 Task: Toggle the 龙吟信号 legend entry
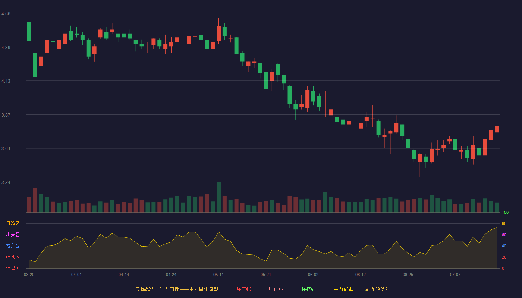tap(377, 289)
